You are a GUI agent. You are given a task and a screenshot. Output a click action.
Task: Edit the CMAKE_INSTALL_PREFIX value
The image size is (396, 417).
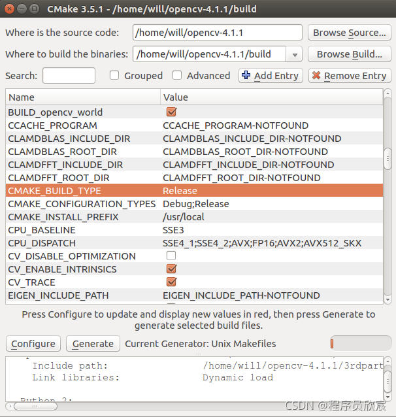pyautogui.click(x=271, y=217)
